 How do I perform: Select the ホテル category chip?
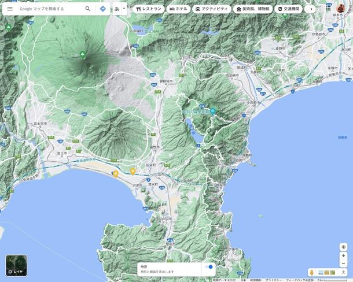(178, 9)
